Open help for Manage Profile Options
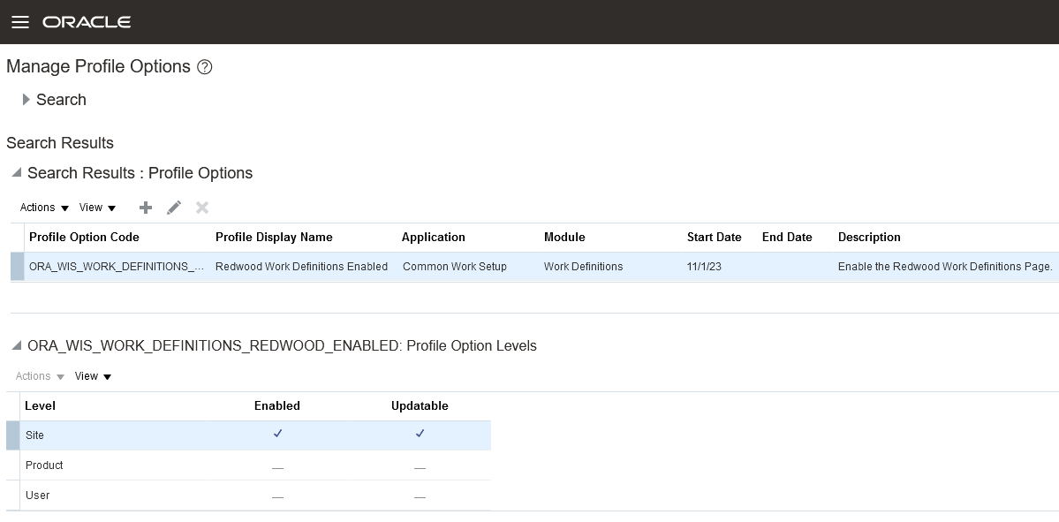Viewport: 1059px width, 522px height. pyautogui.click(x=204, y=66)
